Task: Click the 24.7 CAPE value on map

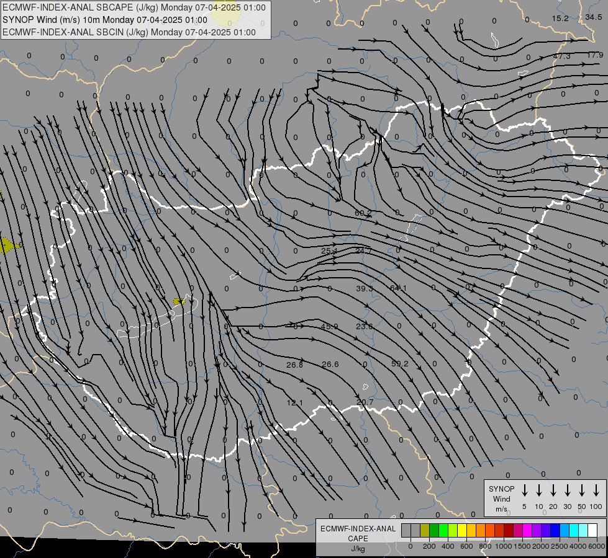Action: (363, 250)
